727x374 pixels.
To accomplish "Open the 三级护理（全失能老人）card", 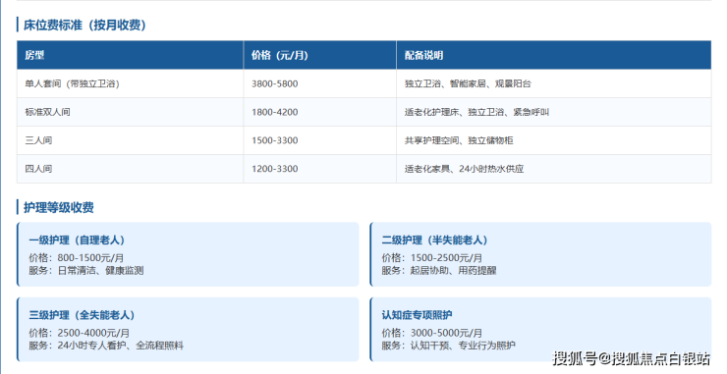I will click(x=188, y=330).
